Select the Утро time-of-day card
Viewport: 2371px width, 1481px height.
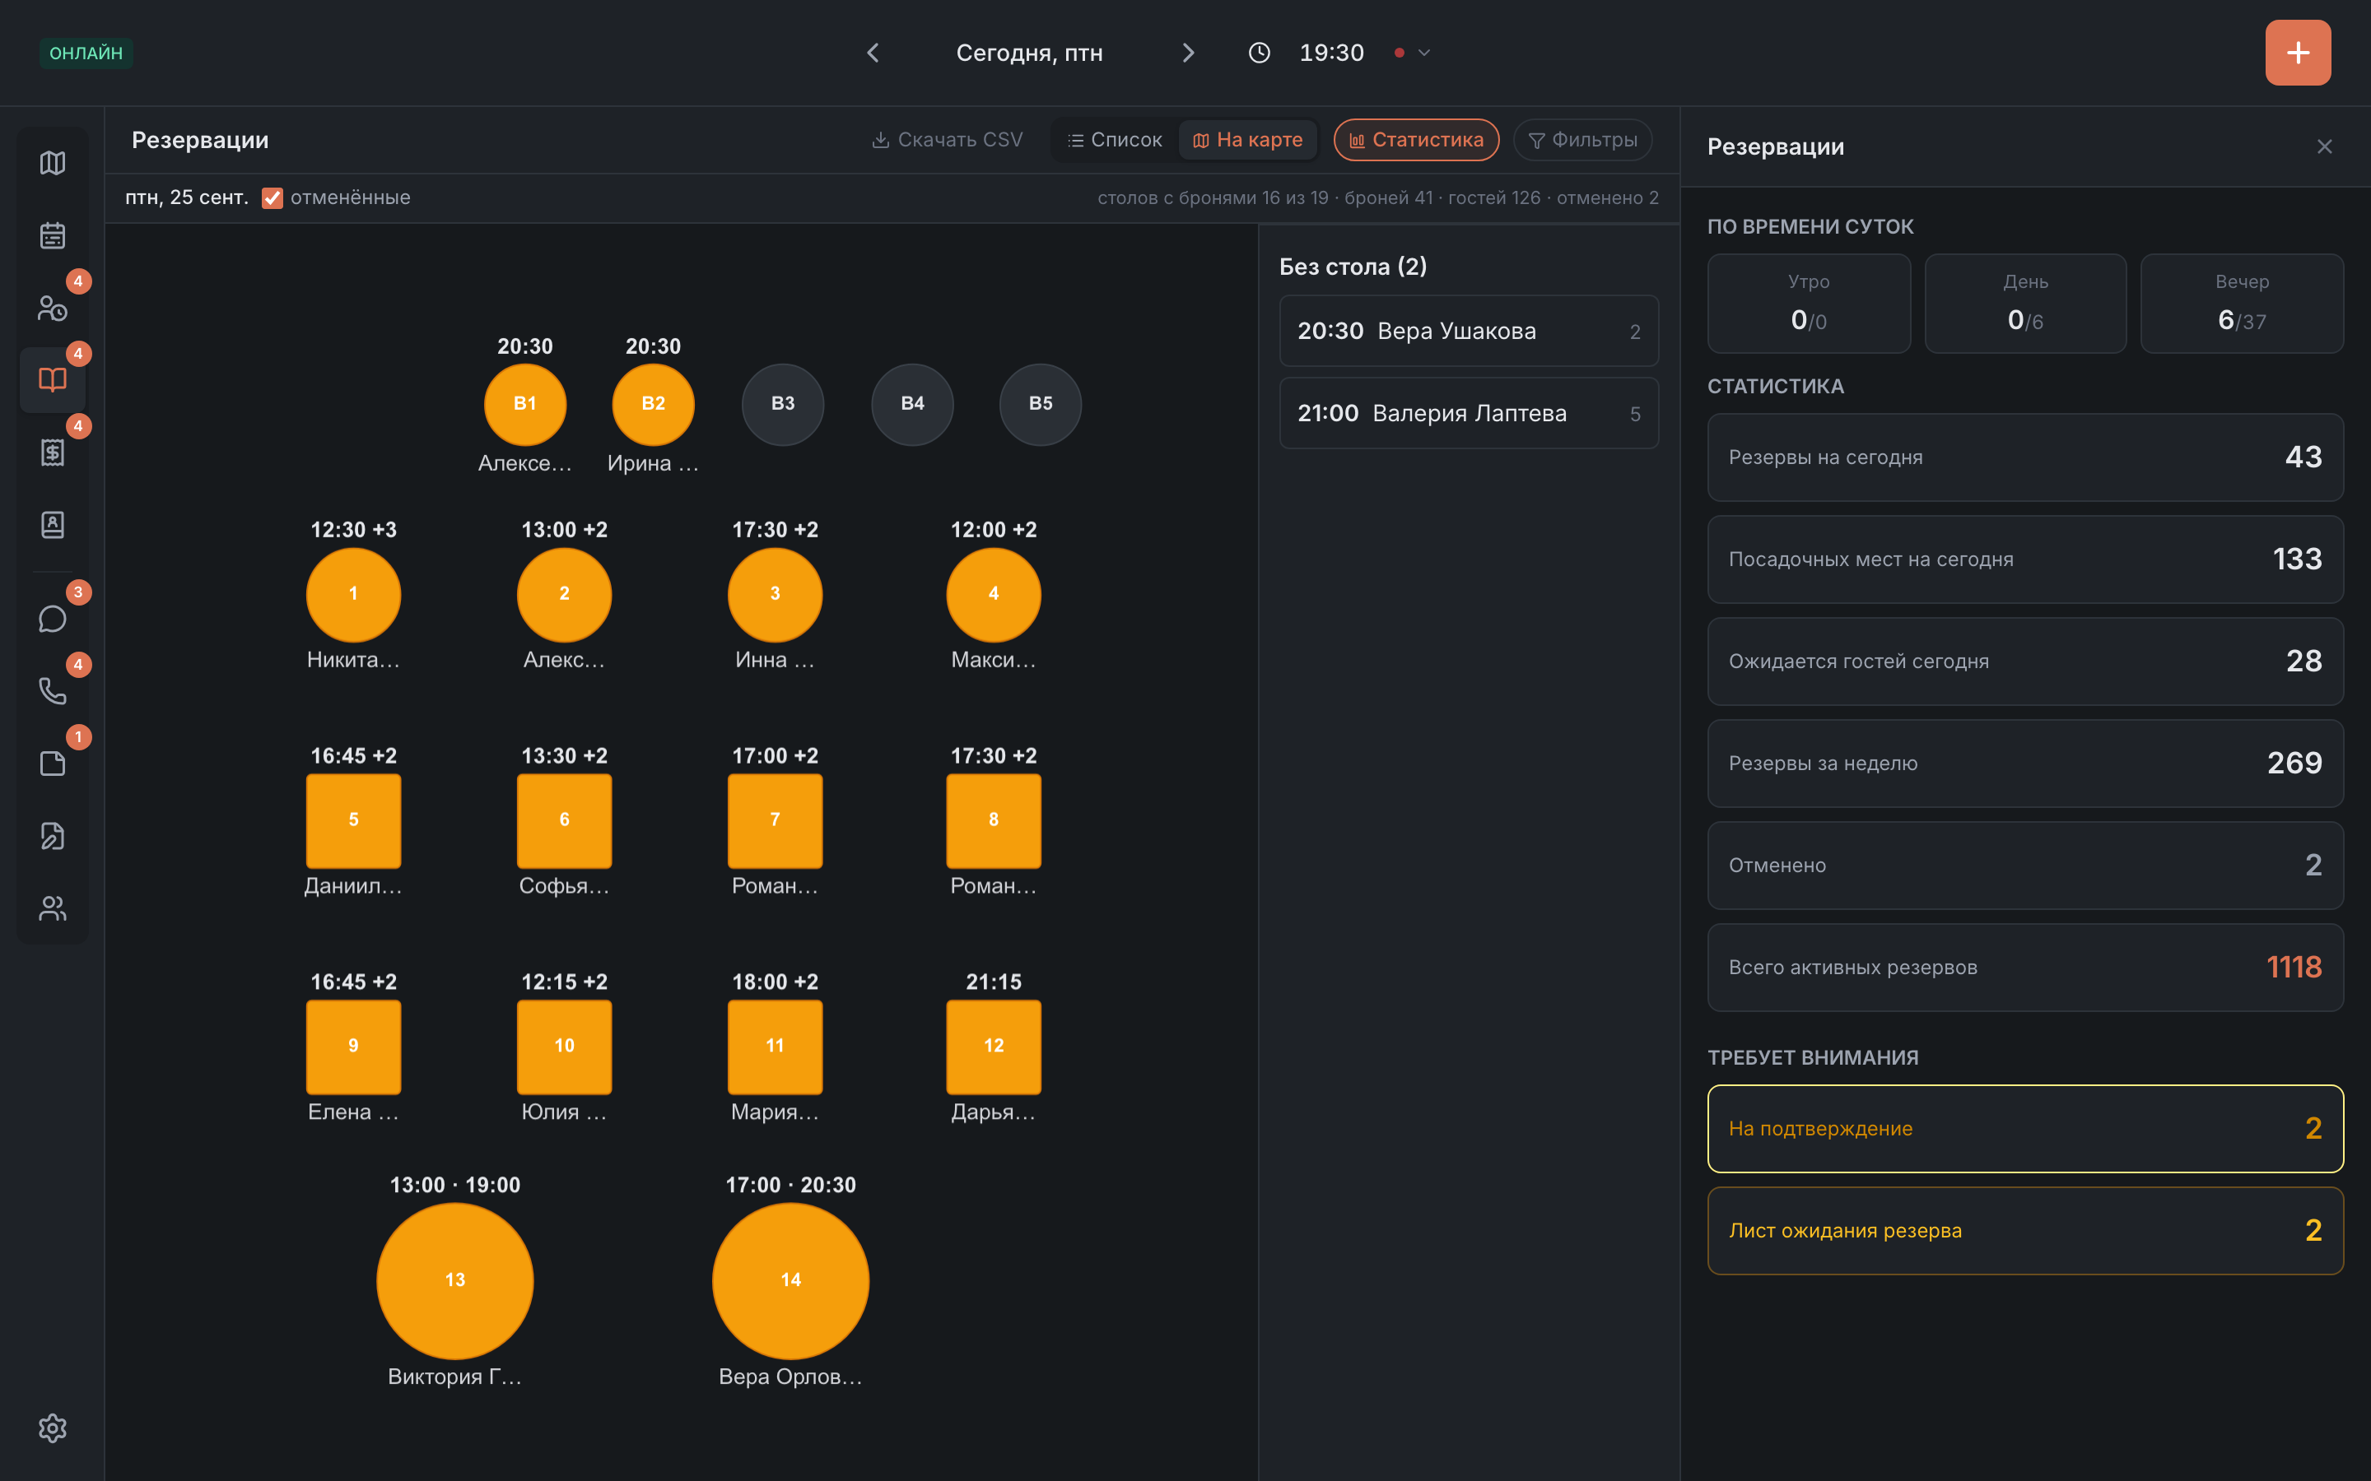1809,304
